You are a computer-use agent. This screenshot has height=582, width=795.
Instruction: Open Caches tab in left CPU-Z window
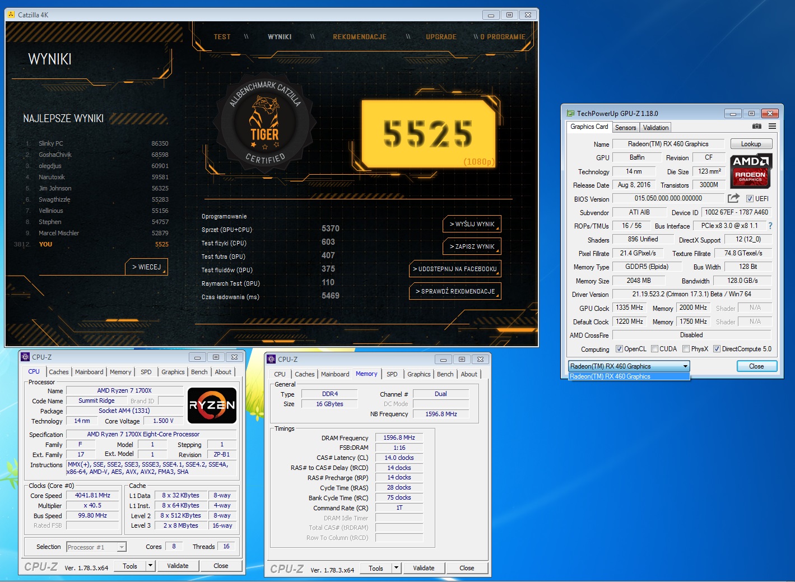[x=58, y=372]
